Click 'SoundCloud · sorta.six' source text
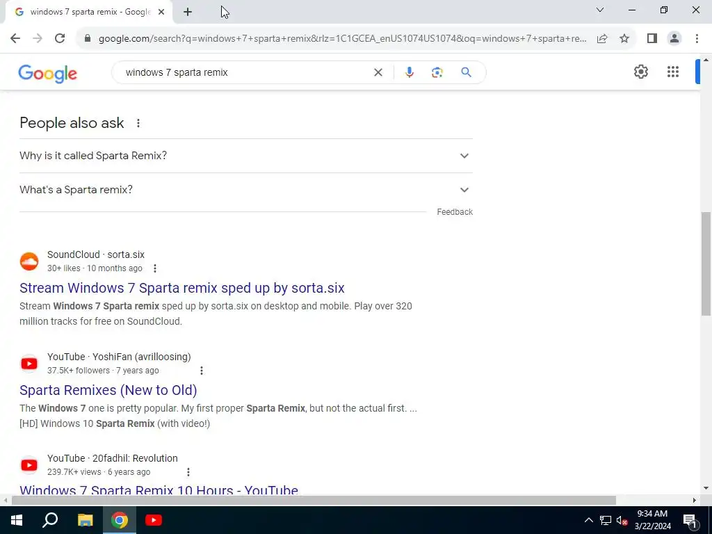Image resolution: width=712 pixels, height=534 pixels. [x=96, y=254]
